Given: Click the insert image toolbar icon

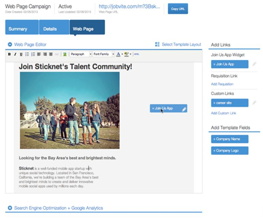Looking at the screenshot, I should tap(65, 54).
